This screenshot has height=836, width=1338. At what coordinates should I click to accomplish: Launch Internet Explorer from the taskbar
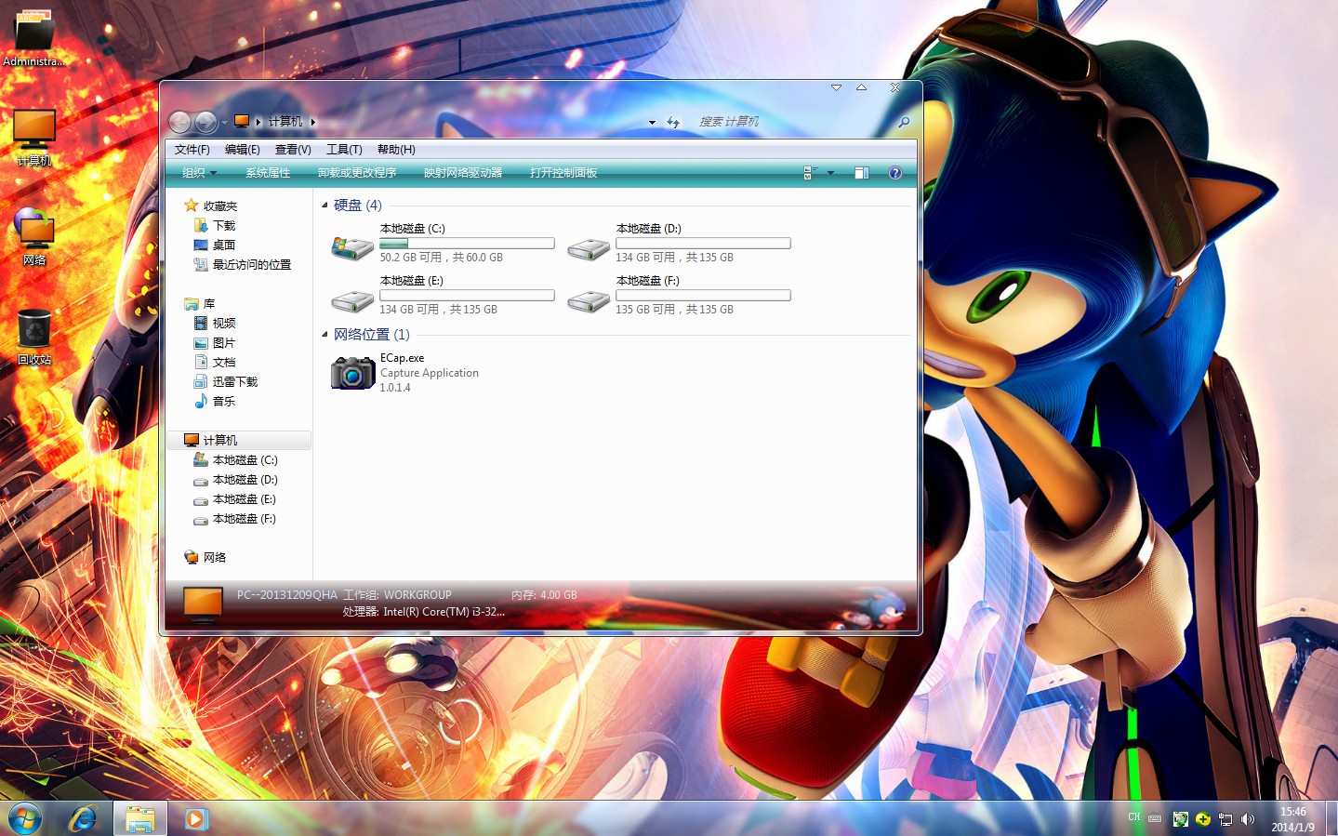[x=84, y=818]
